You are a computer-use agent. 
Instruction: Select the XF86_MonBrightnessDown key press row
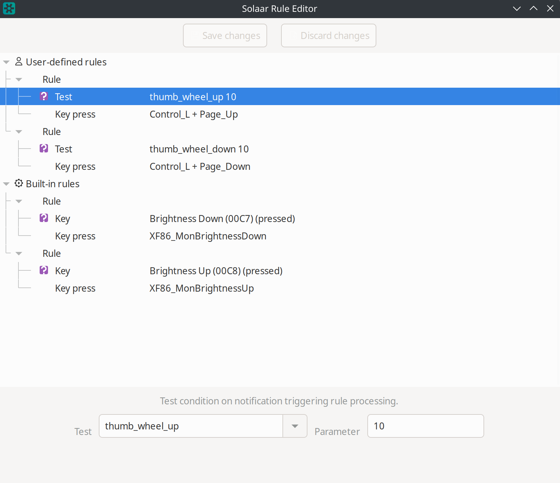coord(208,236)
